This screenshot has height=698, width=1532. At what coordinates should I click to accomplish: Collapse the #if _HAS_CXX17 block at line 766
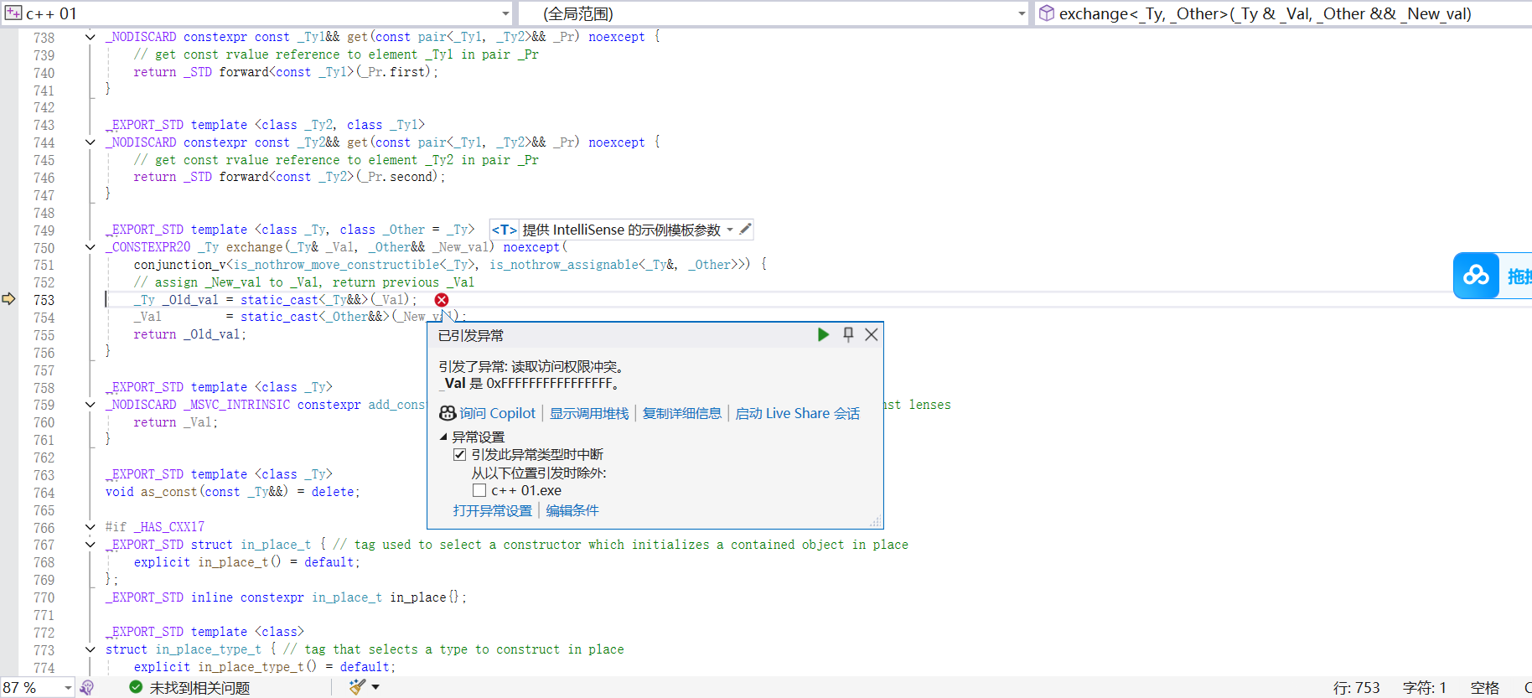coord(90,527)
